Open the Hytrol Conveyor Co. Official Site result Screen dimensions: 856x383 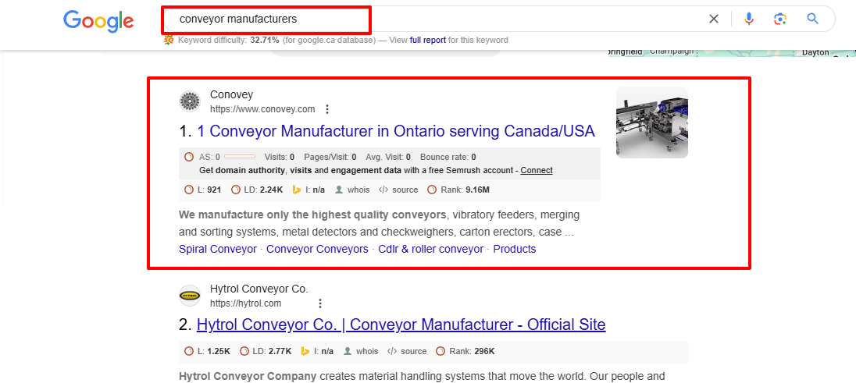point(401,324)
